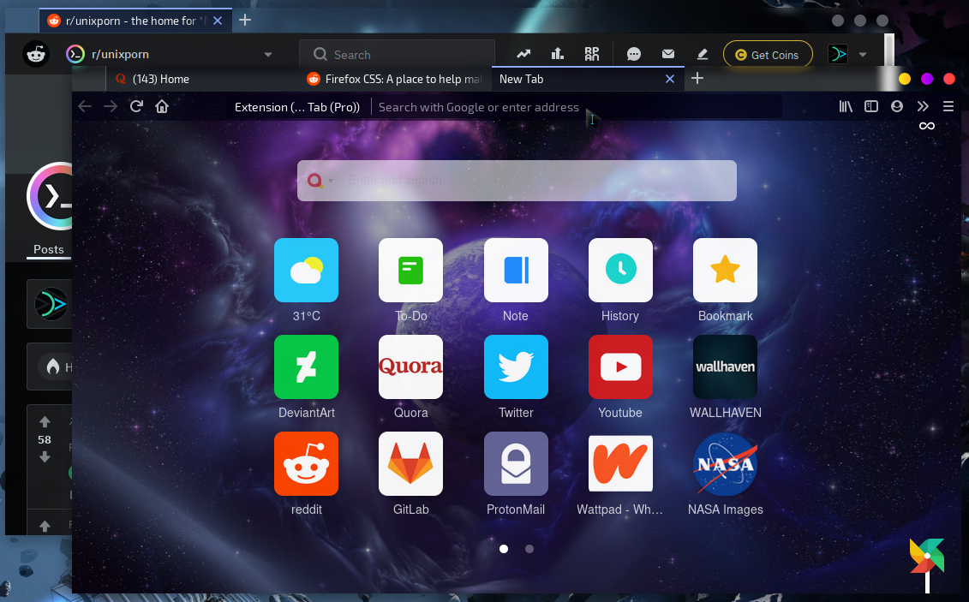969x602 pixels.
Task: Go to Home page via house icon
Action: (x=162, y=106)
